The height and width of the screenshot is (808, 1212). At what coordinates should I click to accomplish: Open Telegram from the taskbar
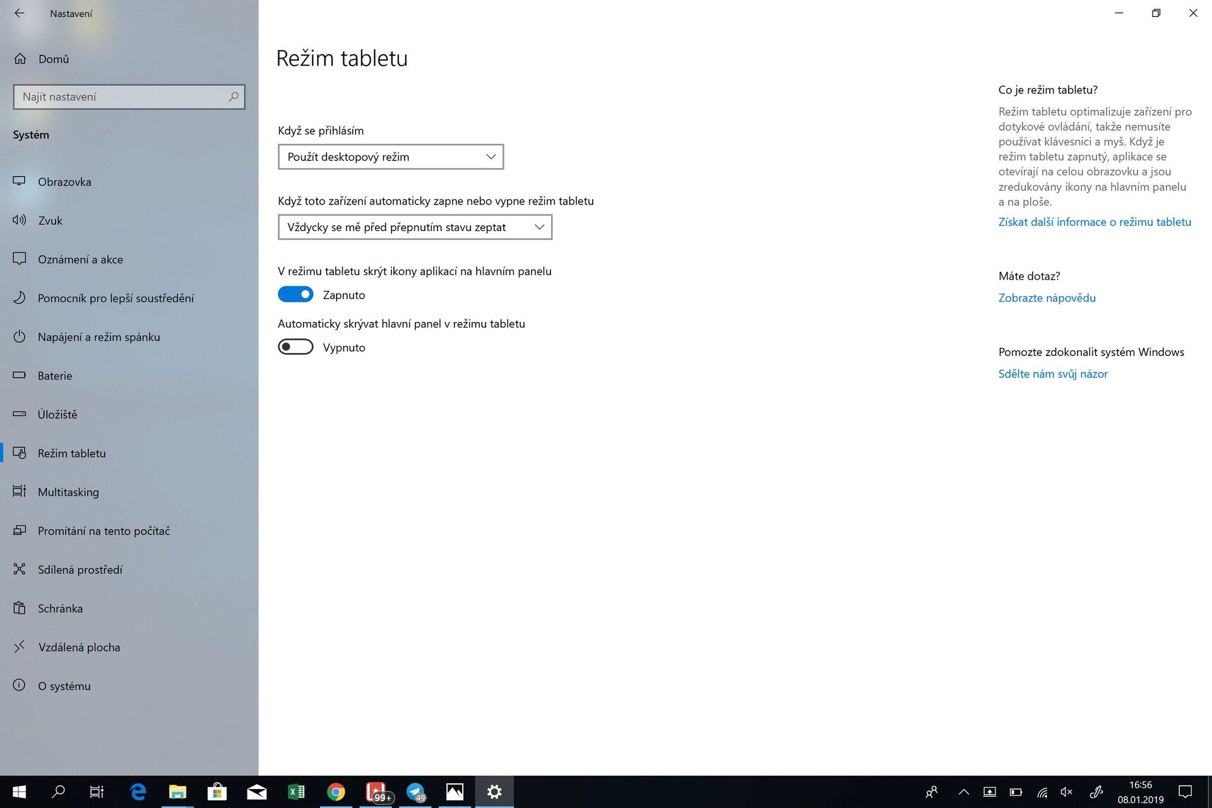416,792
